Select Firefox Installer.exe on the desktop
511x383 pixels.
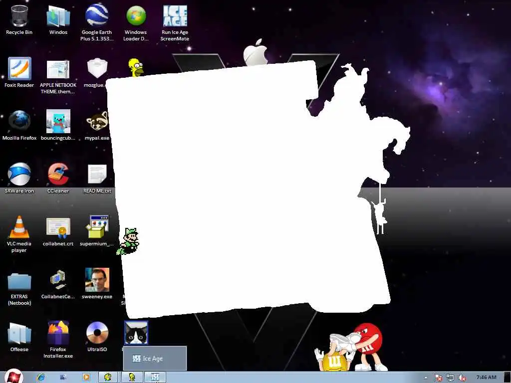click(58, 339)
